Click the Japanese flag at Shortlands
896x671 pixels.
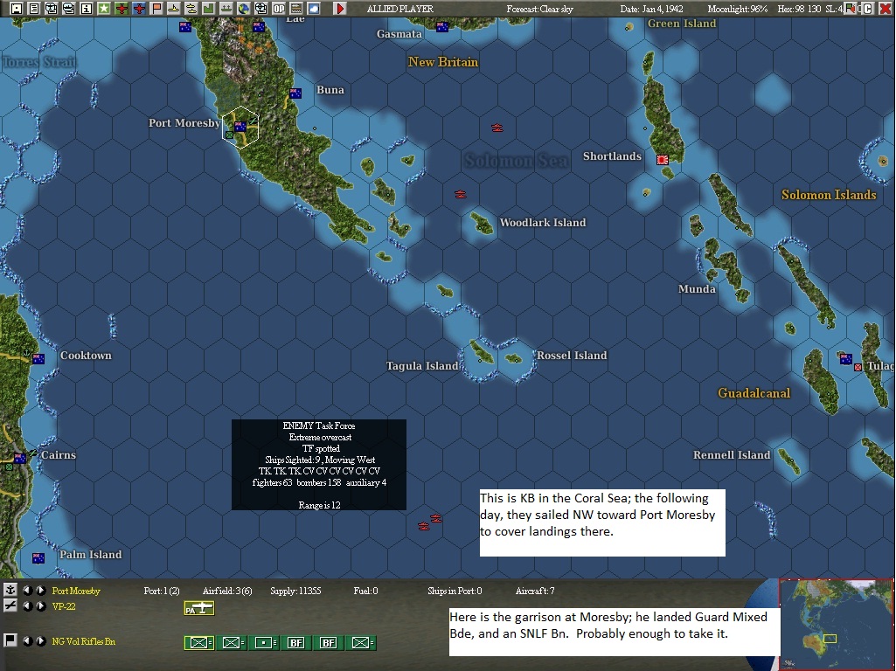click(x=663, y=160)
